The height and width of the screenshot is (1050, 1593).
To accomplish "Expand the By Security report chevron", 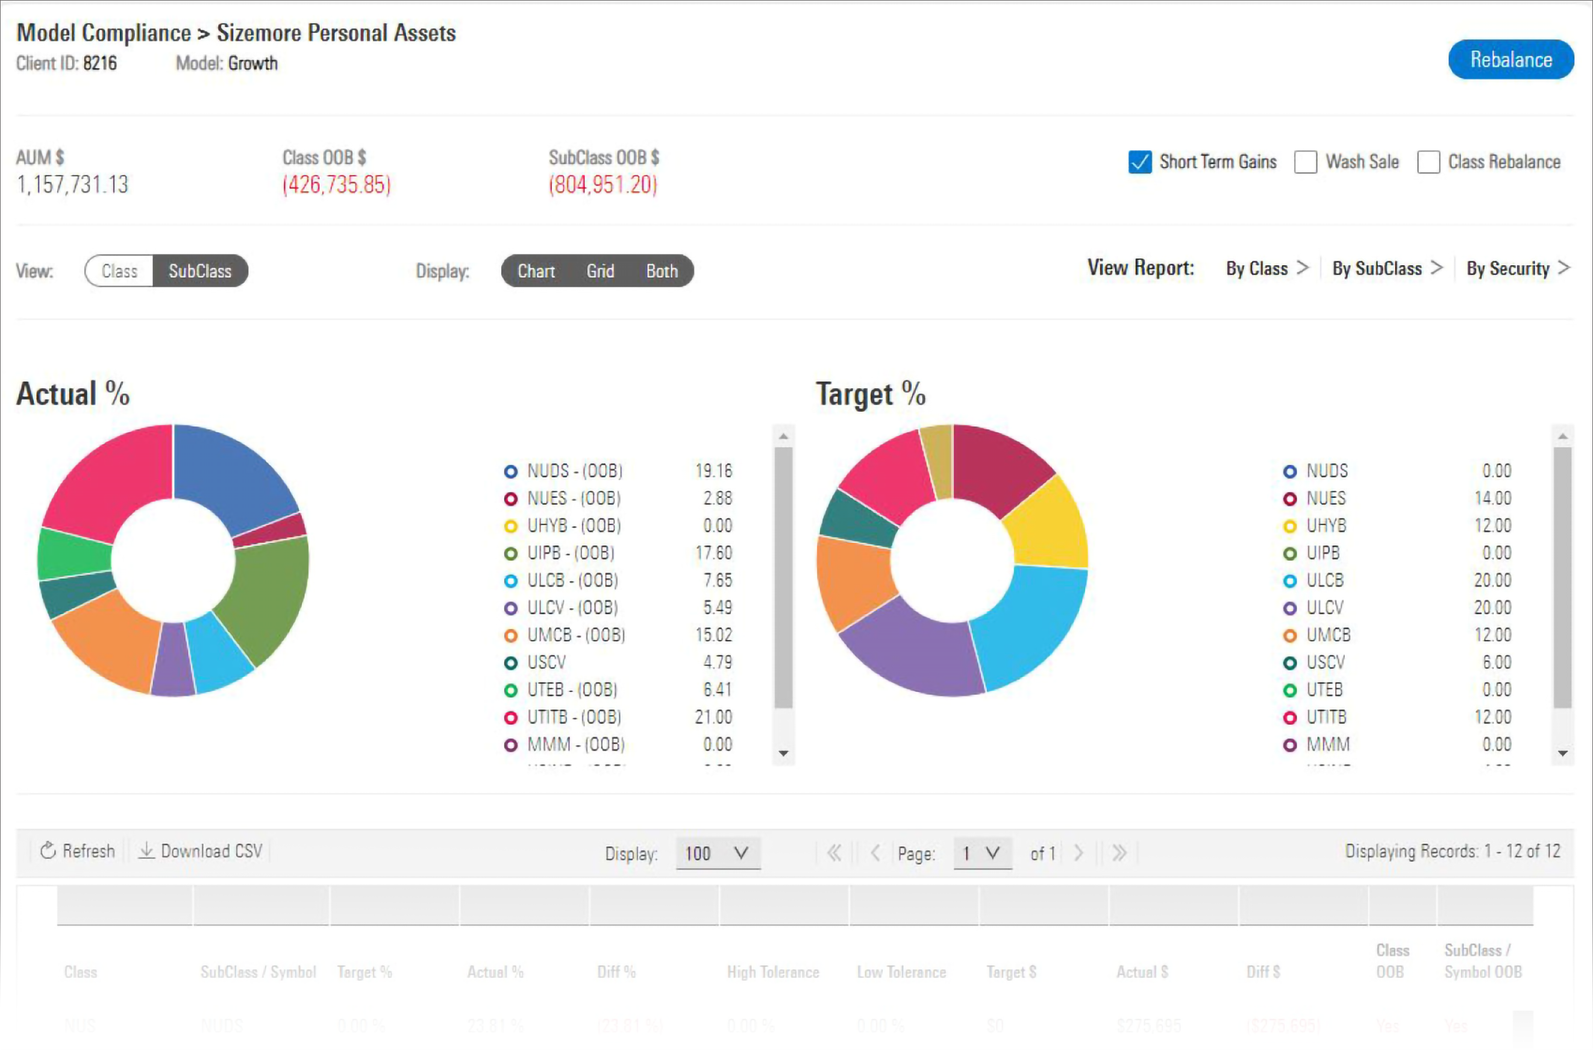I will click(x=1564, y=268).
